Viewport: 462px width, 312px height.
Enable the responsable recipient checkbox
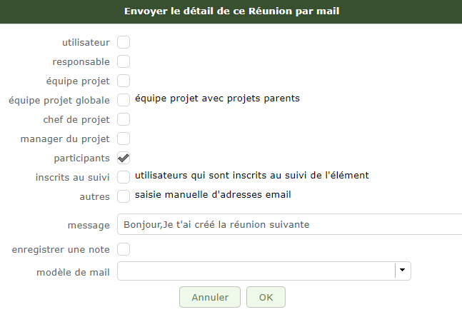(124, 62)
